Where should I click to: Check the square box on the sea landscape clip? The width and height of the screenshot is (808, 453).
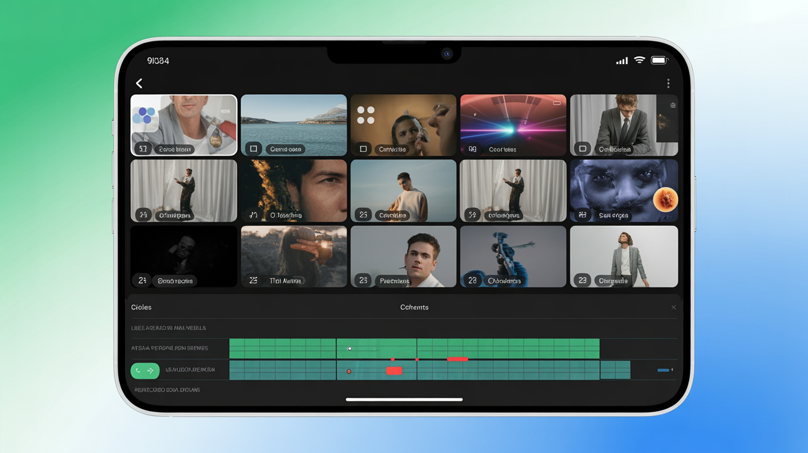pyautogui.click(x=253, y=149)
